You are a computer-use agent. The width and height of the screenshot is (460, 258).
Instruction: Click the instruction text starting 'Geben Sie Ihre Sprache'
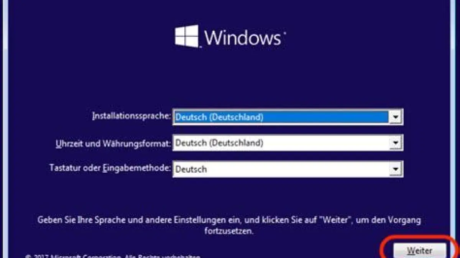coord(229,225)
